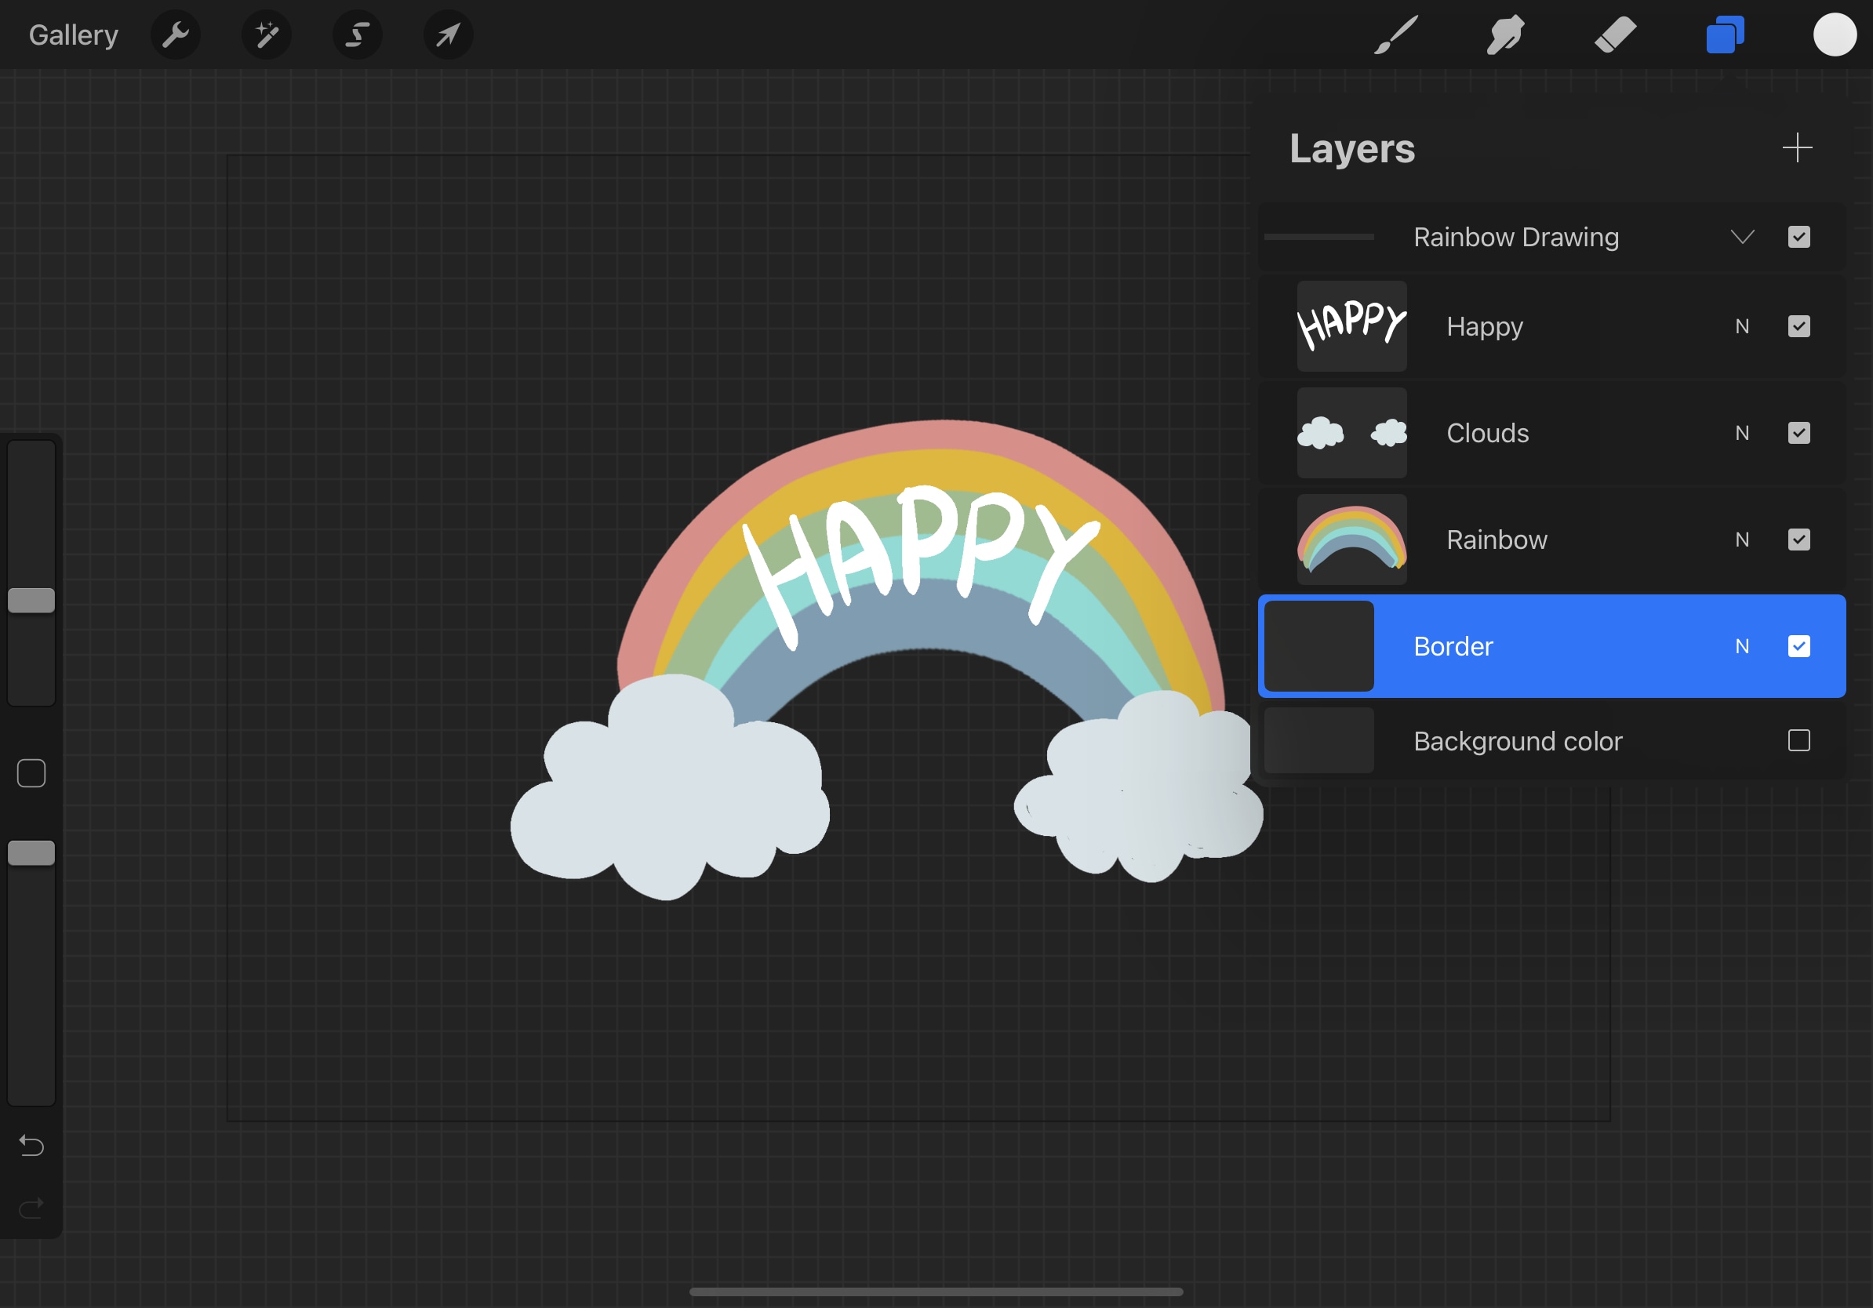
Task: Expand blend mode dropdown on Rainbow layer
Action: coord(1742,538)
